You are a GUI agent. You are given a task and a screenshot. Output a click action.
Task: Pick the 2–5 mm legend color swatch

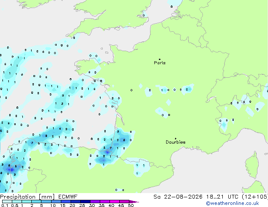pyautogui.click(x=36, y=202)
